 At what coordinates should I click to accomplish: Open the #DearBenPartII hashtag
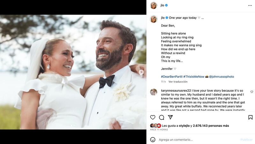tap(171, 77)
